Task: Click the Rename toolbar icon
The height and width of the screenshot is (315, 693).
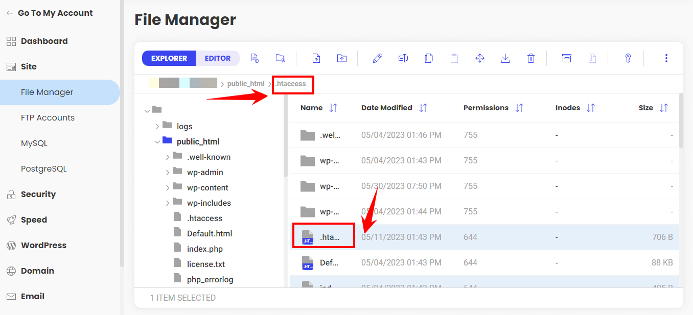Action: coord(403,58)
